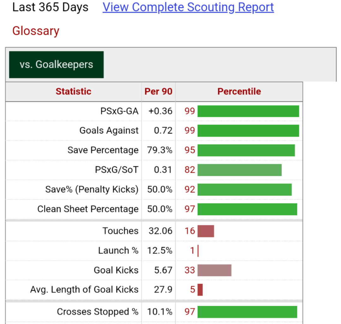Click the PSxG/SoT statistic label

click(117, 170)
